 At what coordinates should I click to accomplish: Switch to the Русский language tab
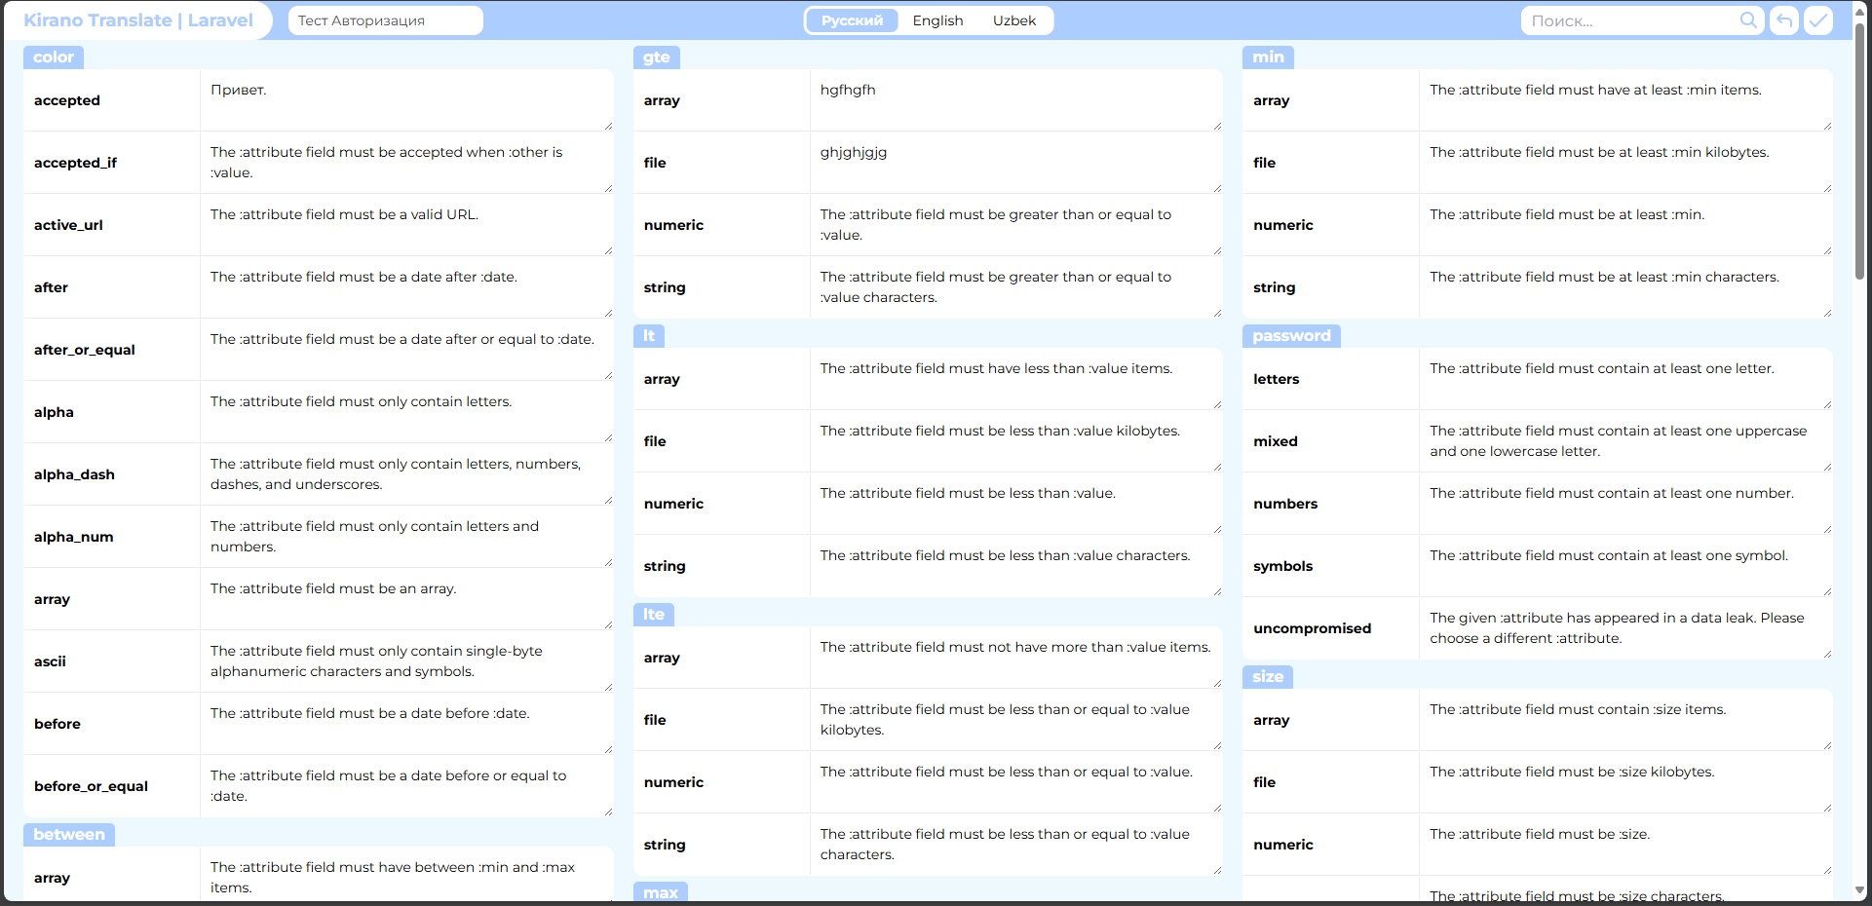click(x=852, y=20)
